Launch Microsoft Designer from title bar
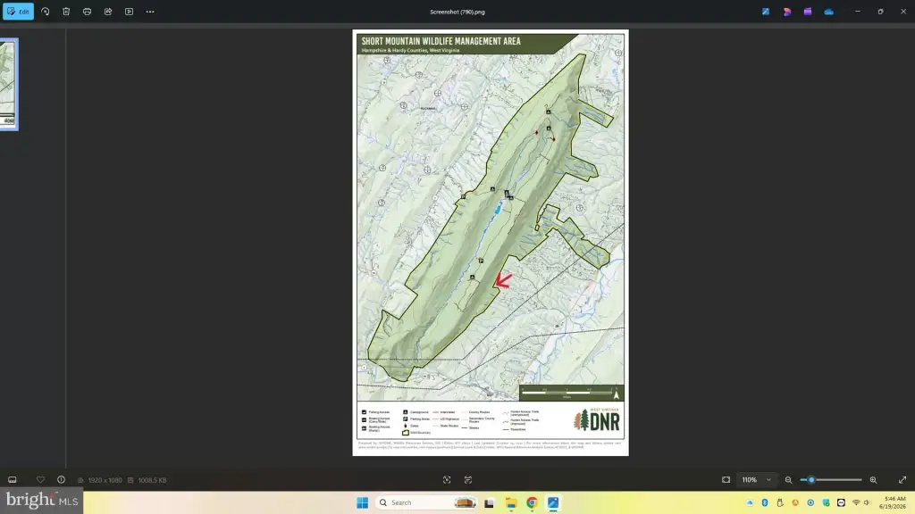Image resolution: width=915 pixels, height=514 pixels. click(786, 12)
